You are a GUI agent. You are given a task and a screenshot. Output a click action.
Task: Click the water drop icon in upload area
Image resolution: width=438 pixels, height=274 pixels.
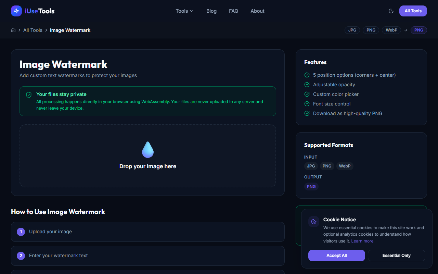pos(147,149)
